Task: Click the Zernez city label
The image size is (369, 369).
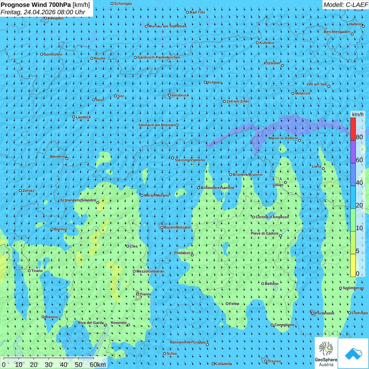Action: pyautogui.click(x=28, y=191)
